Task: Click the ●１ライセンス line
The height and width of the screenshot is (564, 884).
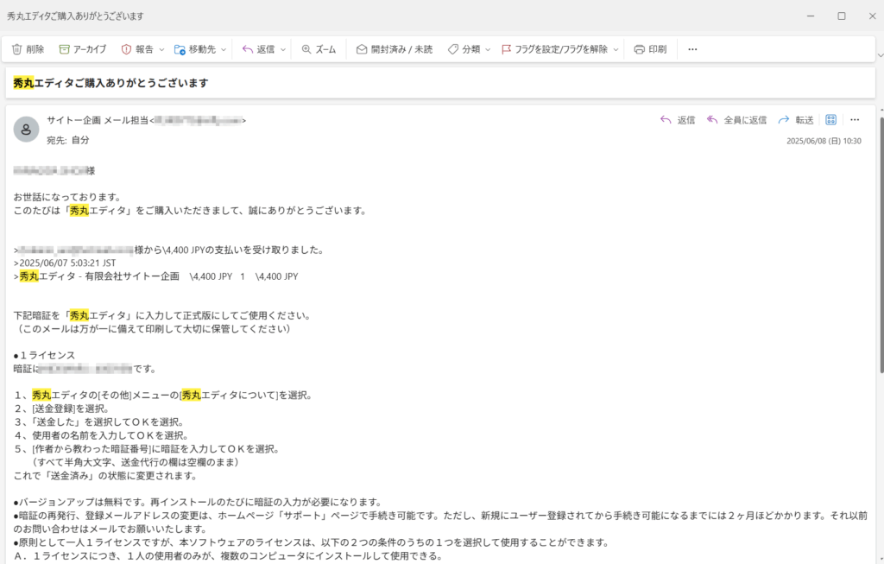Action: (x=45, y=355)
